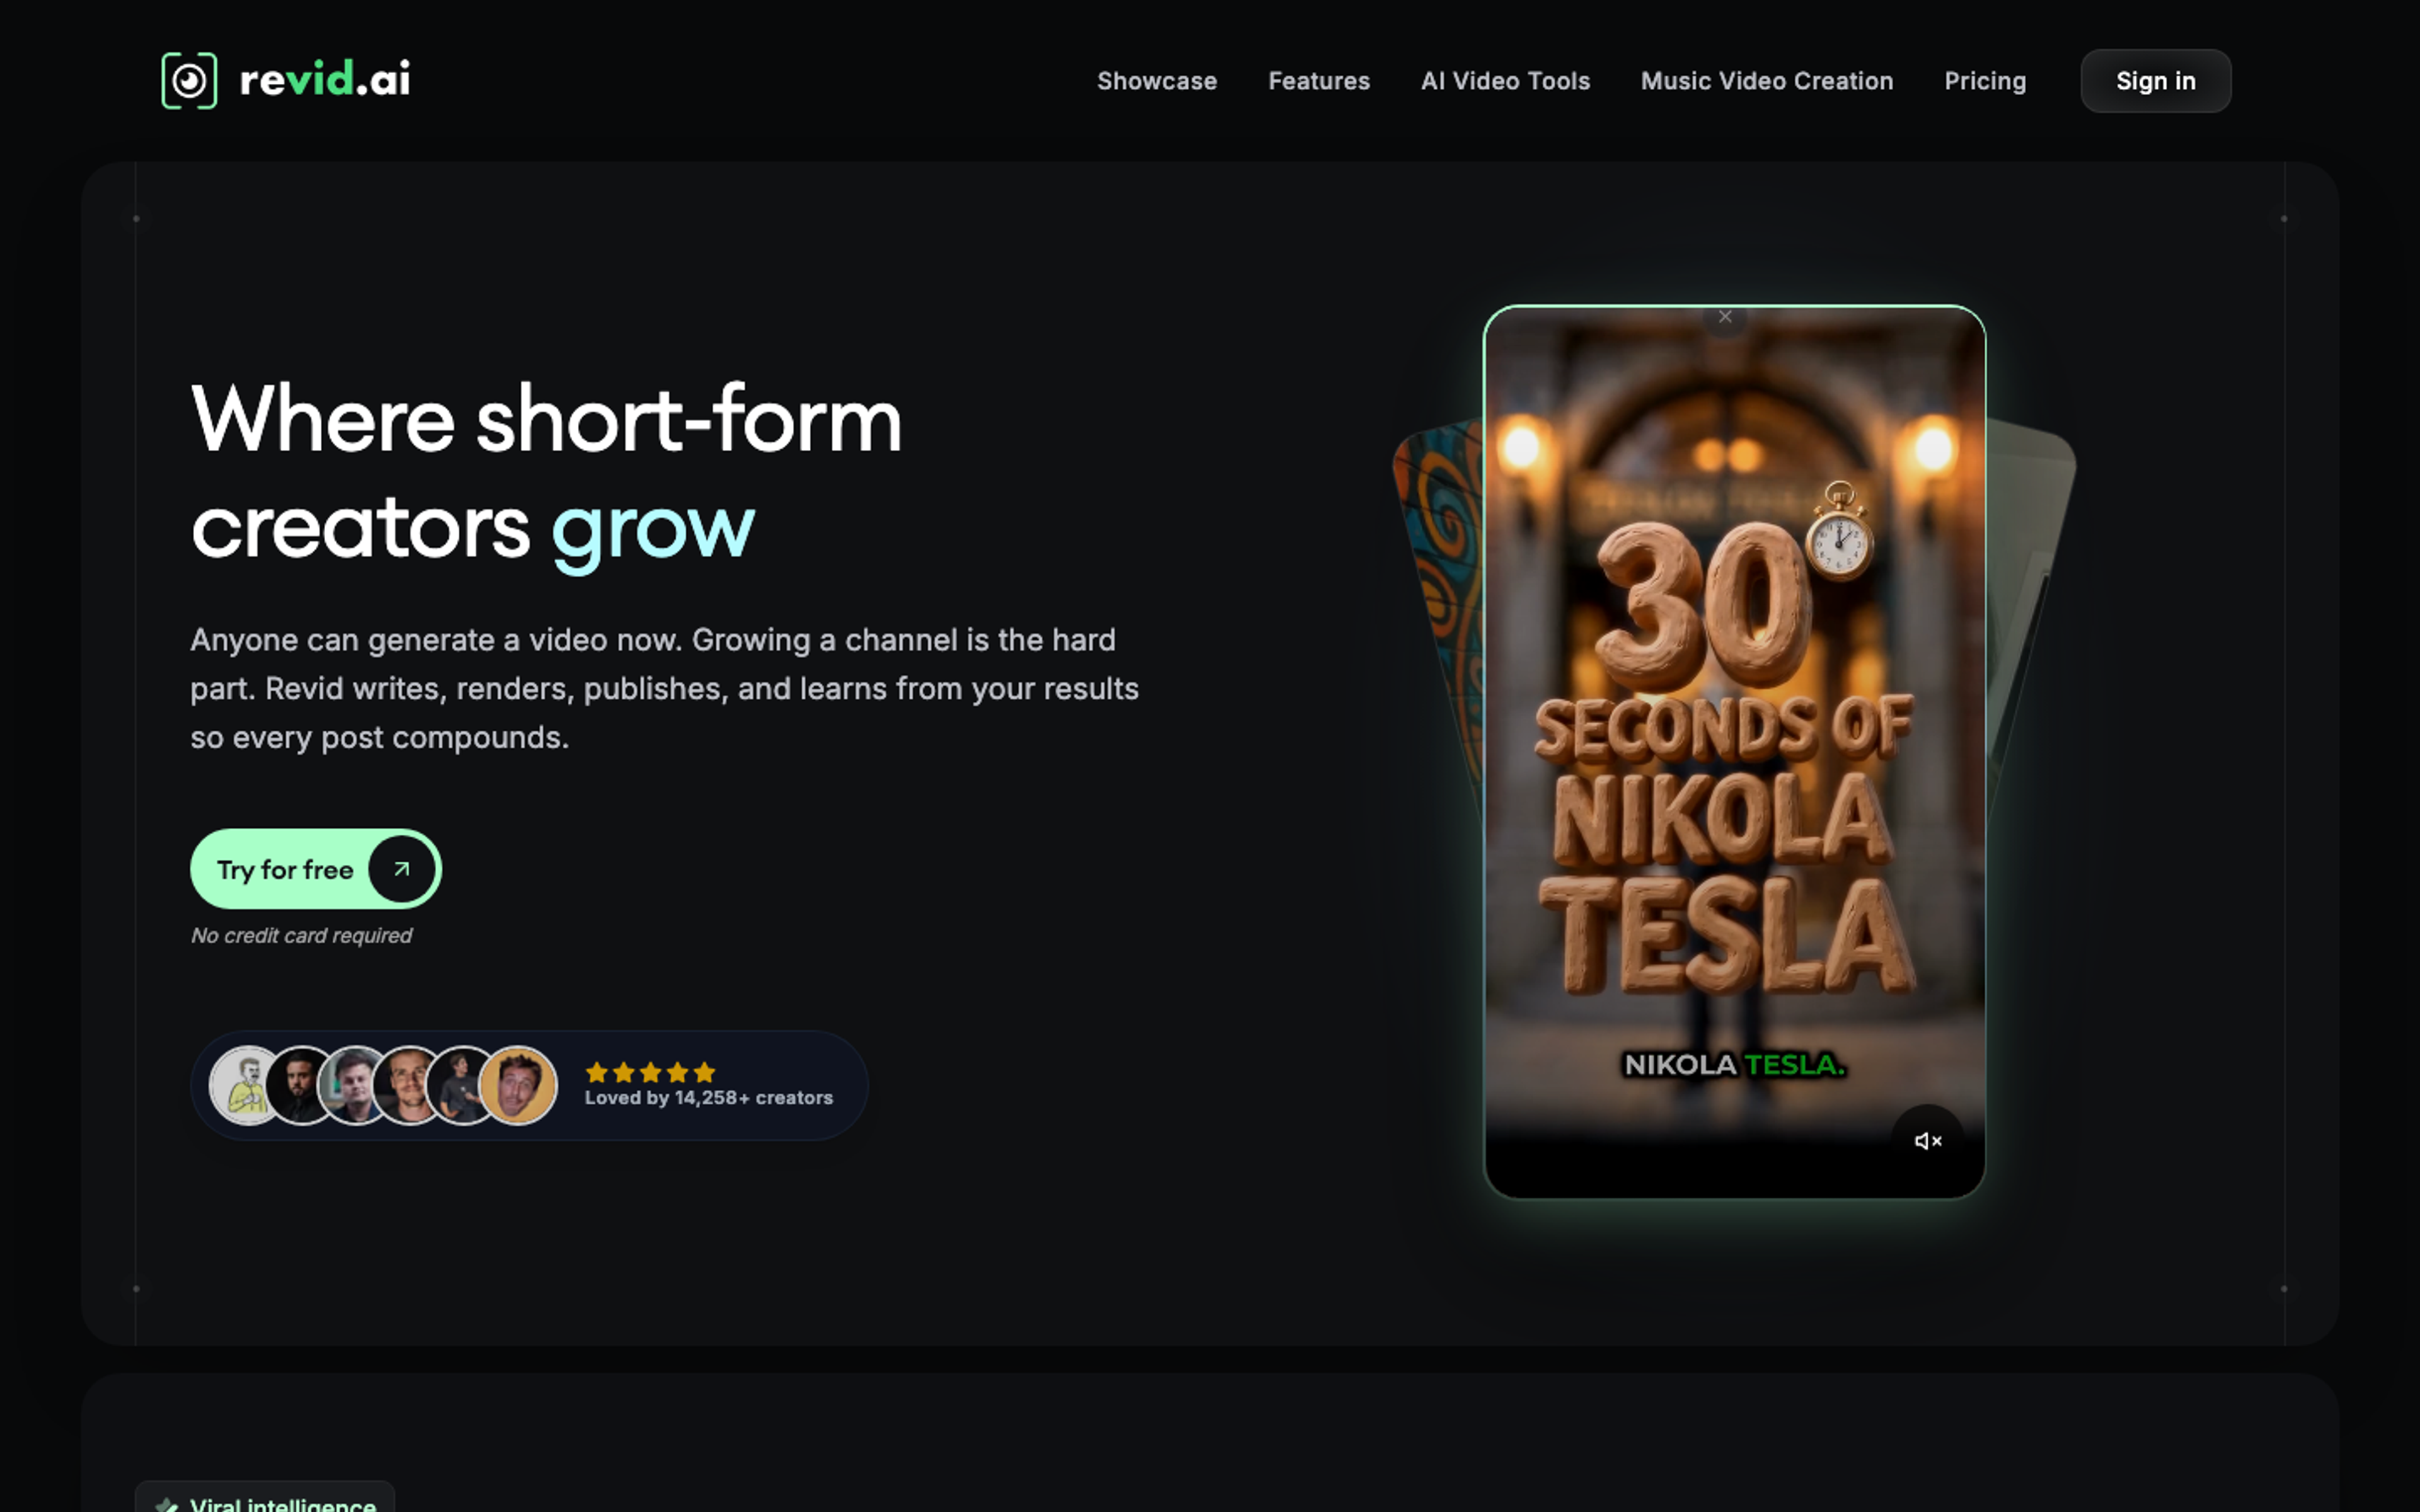Click the arrow icon in Try for free
This screenshot has width=2420, height=1512.
coord(401,869)
